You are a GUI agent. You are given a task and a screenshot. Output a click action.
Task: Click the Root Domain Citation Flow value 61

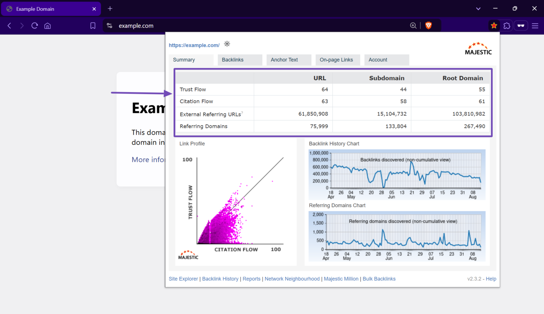(482, 101)
